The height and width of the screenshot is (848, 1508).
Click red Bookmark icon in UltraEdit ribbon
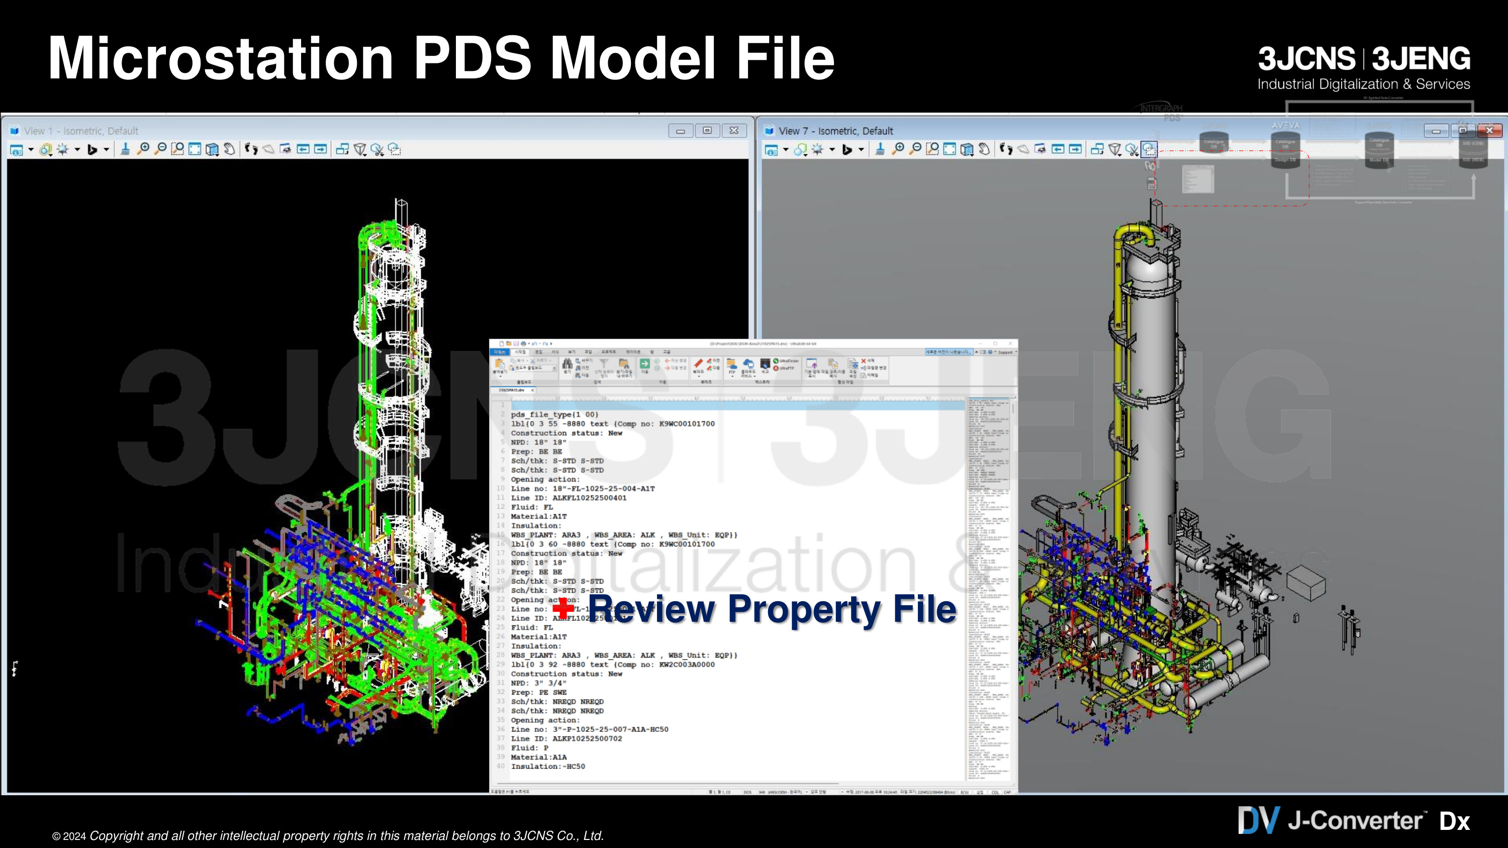[x=698, y=364]
